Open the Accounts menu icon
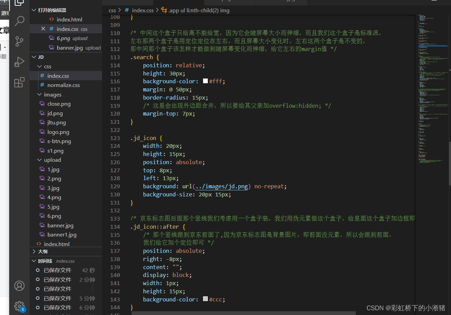 (x=19, y=286)
